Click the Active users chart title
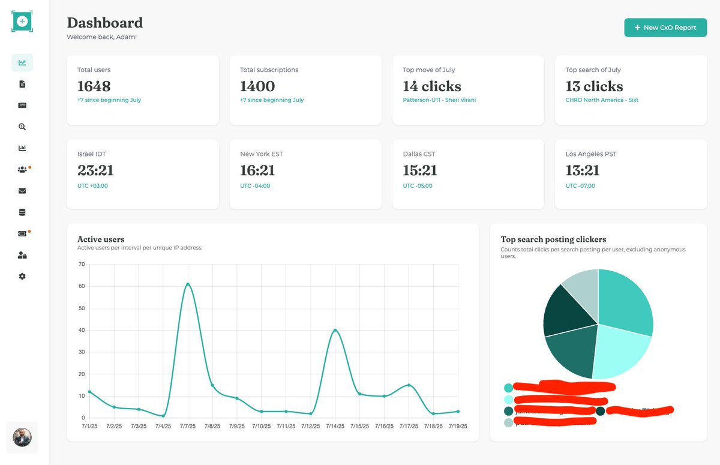720x465 pixels. (101, 239)
